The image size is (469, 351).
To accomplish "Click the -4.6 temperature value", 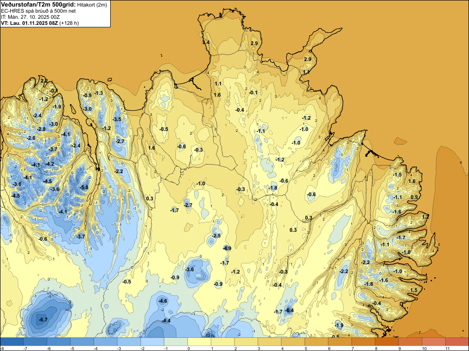I will coord(163,301).
